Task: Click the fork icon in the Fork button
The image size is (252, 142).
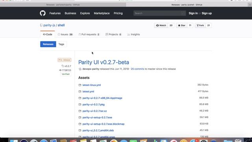Action: click(x=198, y=25)
